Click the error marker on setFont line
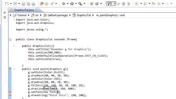Screen dimensions: 176x99 10,92
